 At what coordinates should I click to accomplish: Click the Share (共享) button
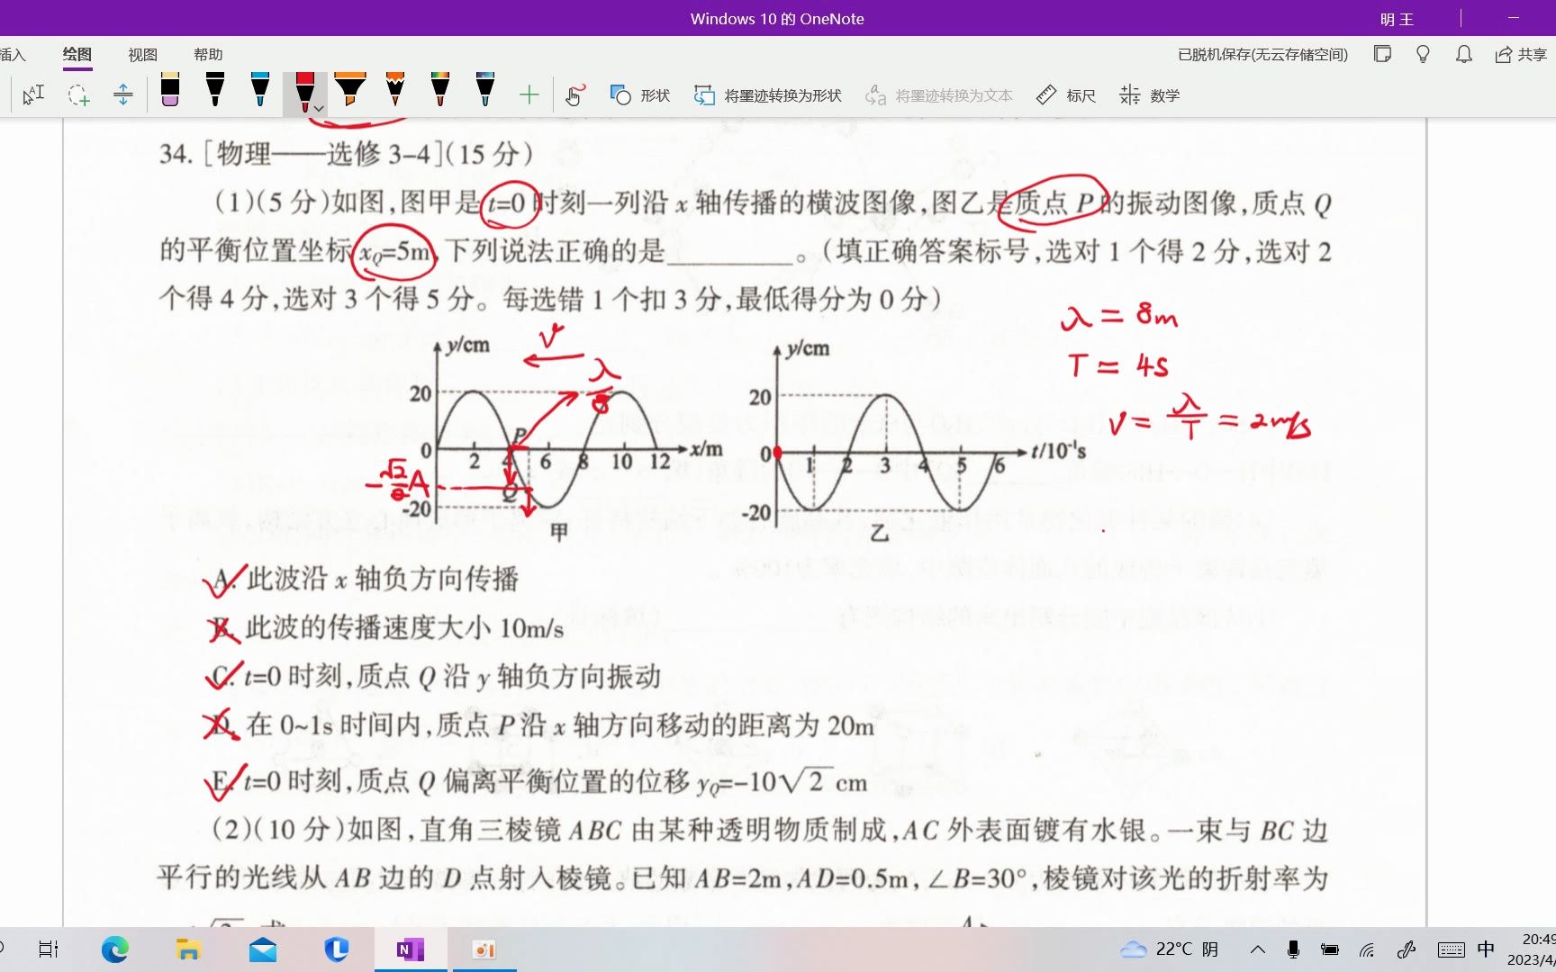[1521, 55]
